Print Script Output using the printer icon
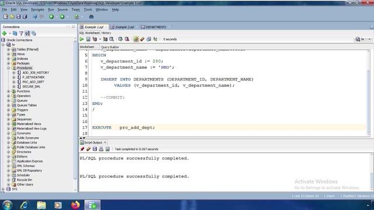This screenshot has height=210, width=374. (101, 149)
